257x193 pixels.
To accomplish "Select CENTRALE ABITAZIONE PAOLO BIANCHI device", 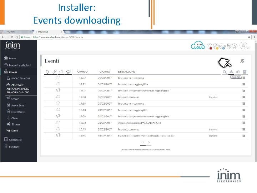I will (18, 89).
